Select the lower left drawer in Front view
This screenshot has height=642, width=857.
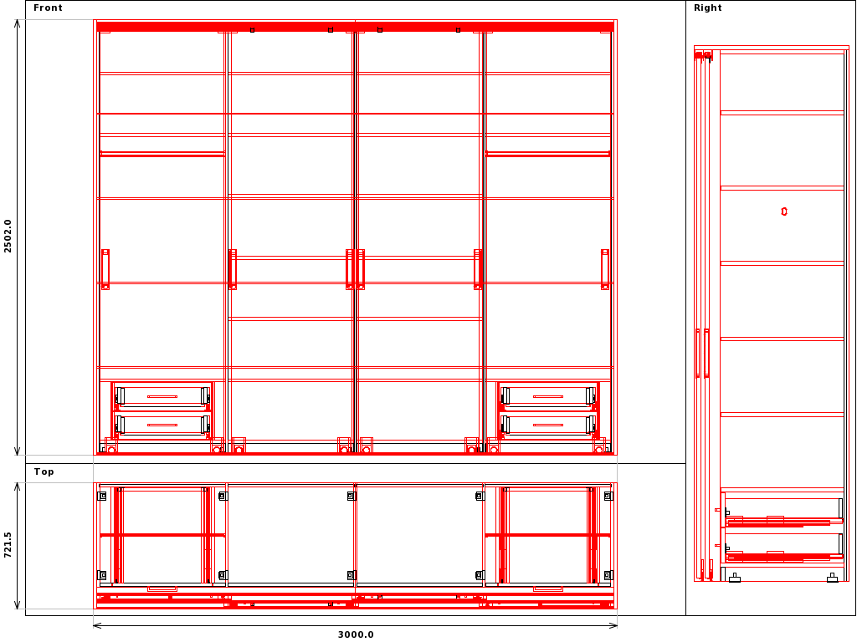pos(162,425)
